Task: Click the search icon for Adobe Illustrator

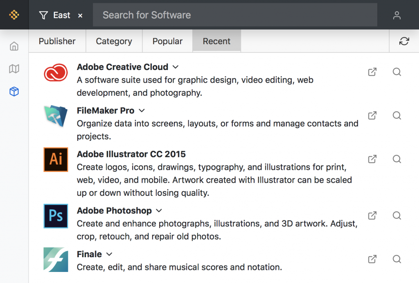Action: tap(397, 159)
